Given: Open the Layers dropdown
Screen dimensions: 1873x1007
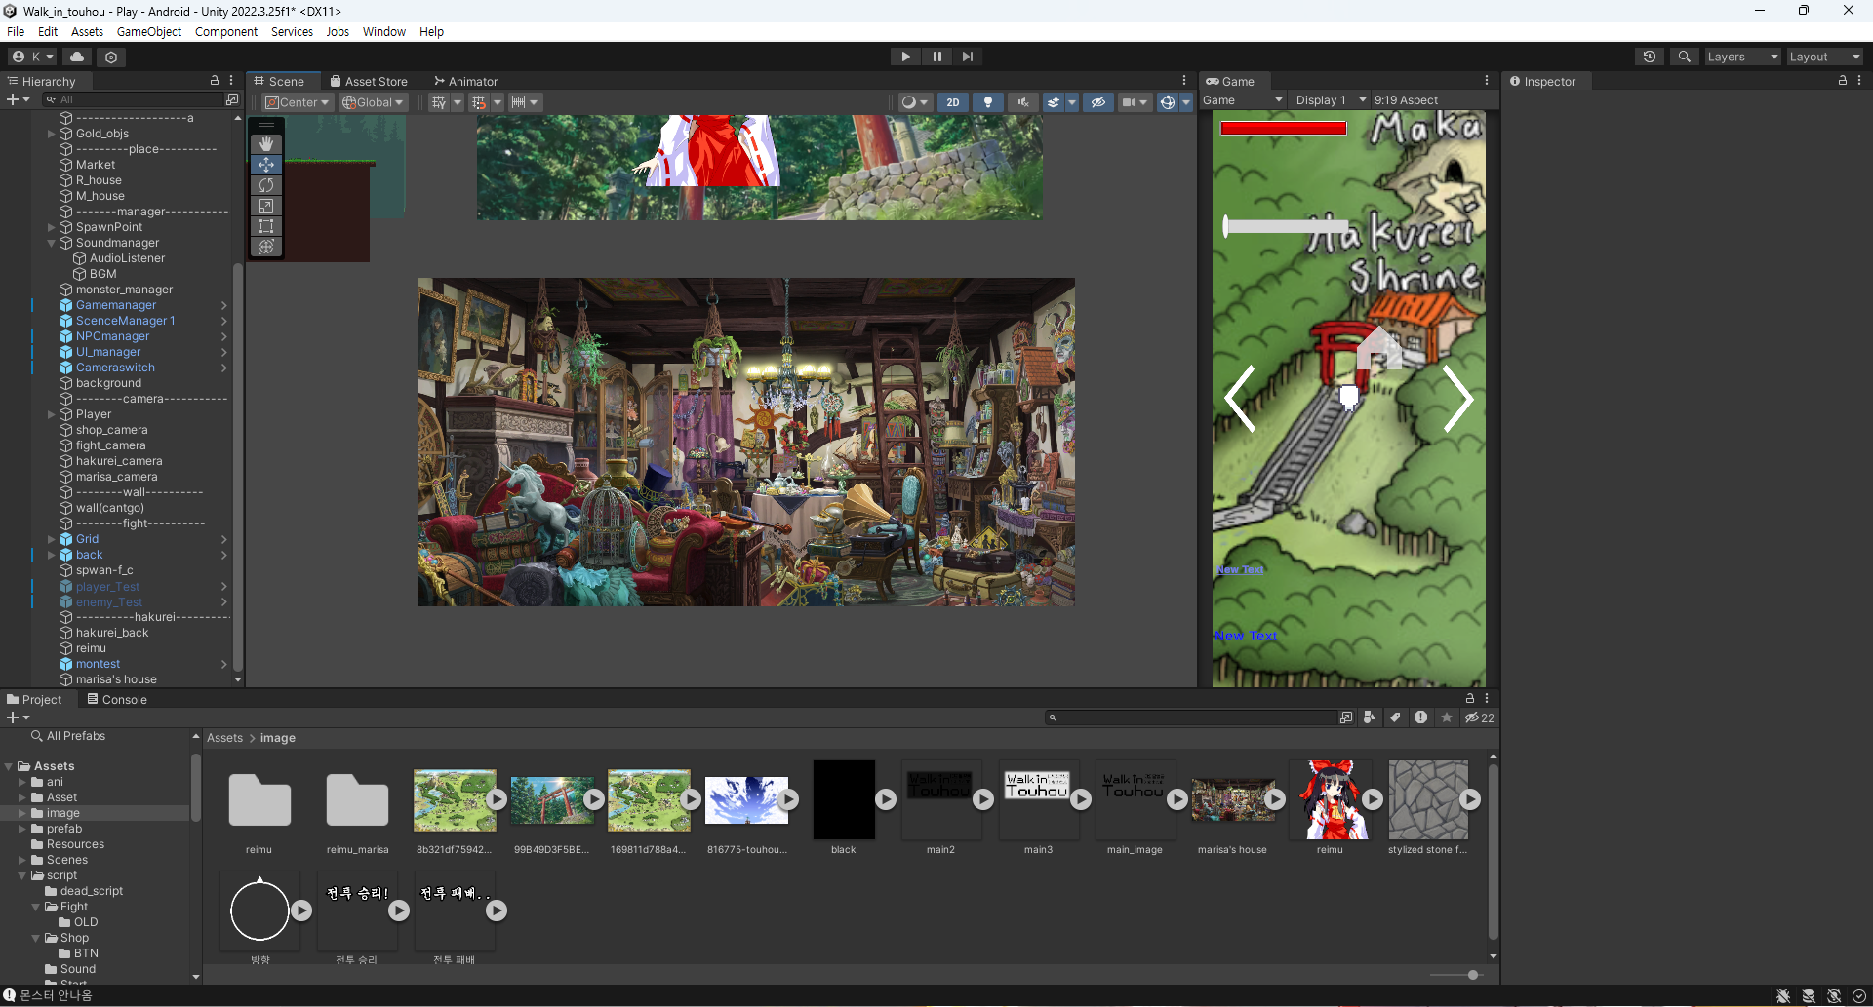Looking at the screenshot, I should 1742,57.
